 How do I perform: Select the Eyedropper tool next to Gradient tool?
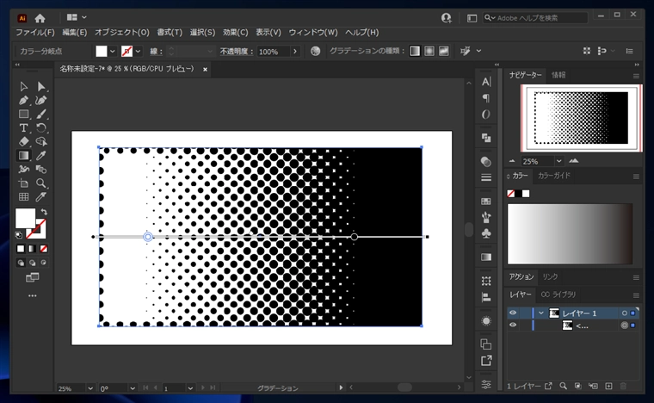(x=41, y=155)
